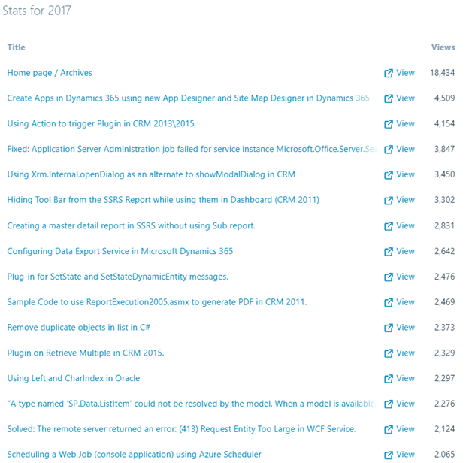Viewport: 469px width, 463px height.
Task: Open Create Apps in Dynamics 365 post link
Action: 188,98
